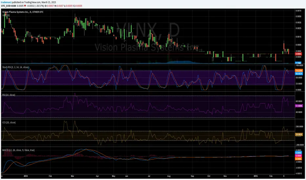The image size is (306, 180).
Task: Click the open value O:0.0007
Action: (x=49, y=6)
